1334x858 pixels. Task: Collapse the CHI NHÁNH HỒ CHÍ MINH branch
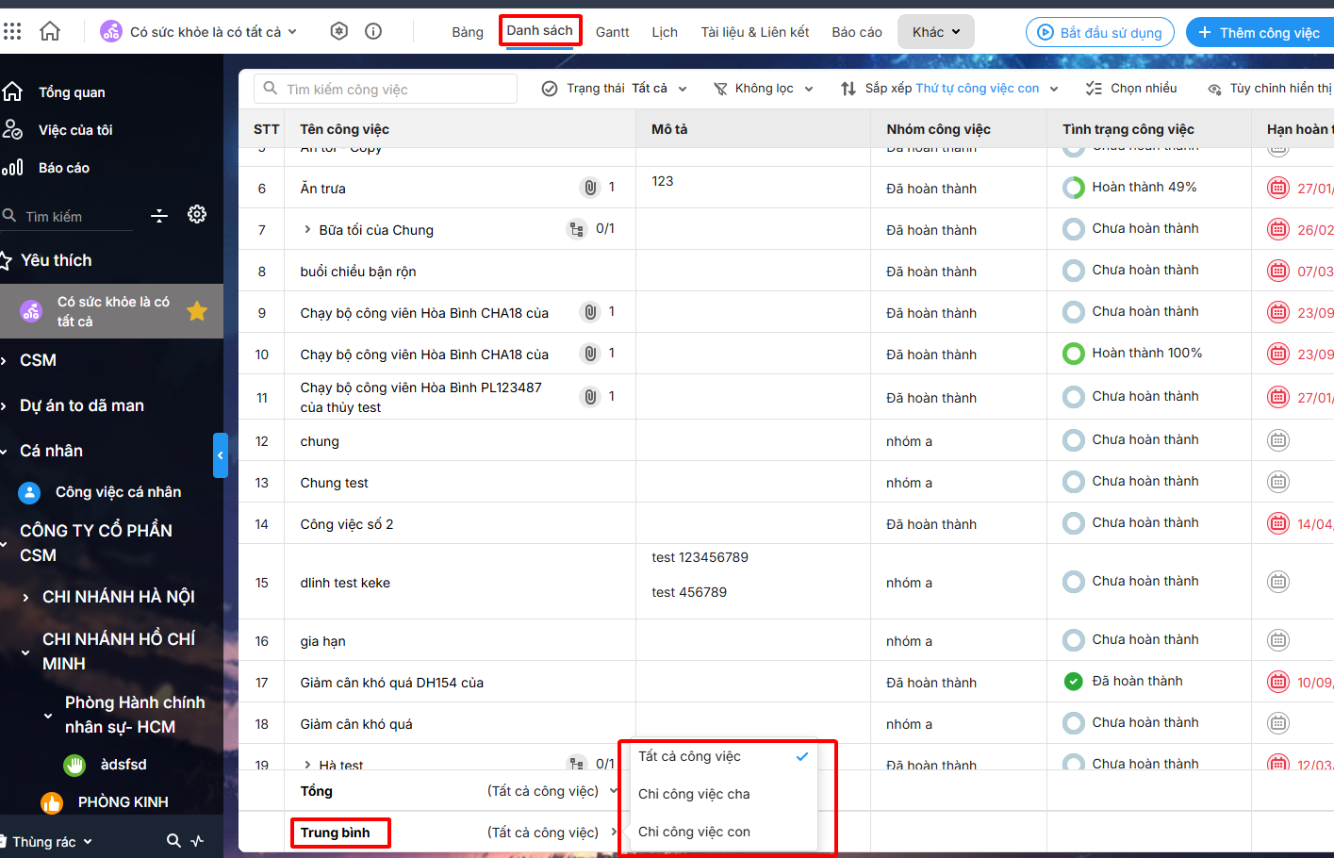pyautogui.click(x=26, y=652)
